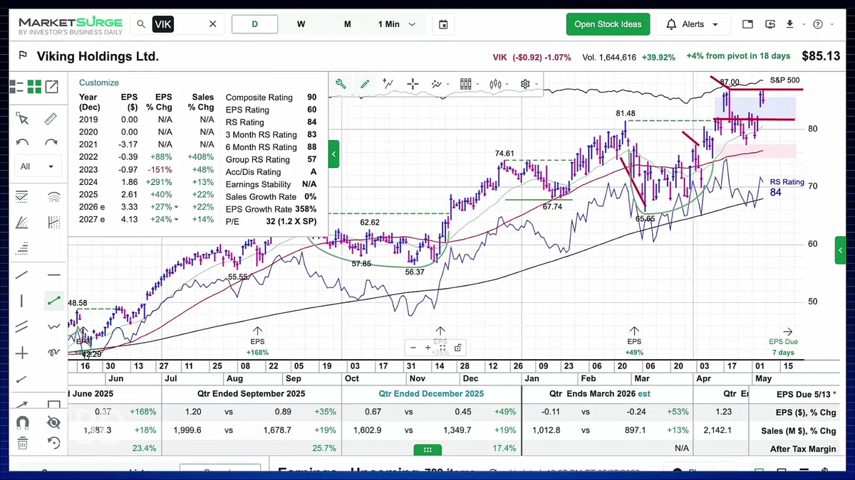Select the Fibonacci arcs tool
Viewport: 855px width, 480px height.
click(x=53, y=197)
